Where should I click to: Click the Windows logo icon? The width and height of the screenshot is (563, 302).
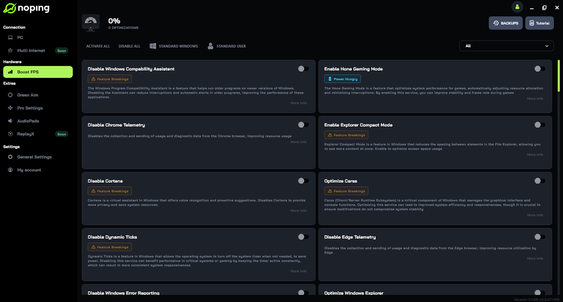tap(153, 46)
